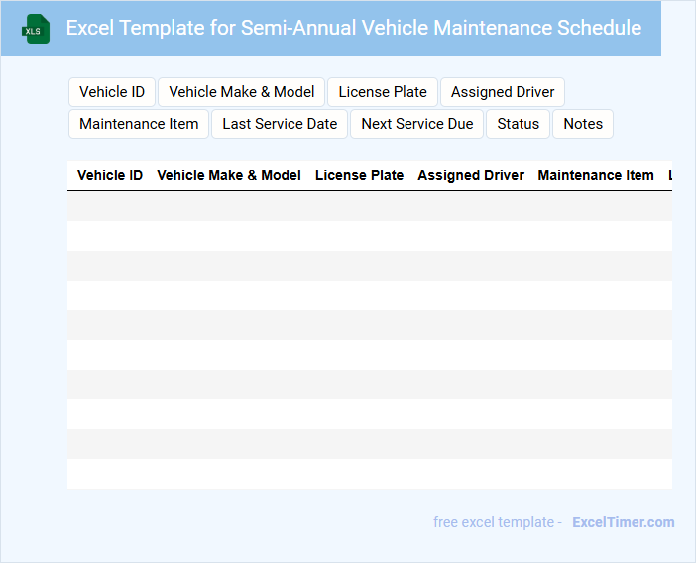Click the Assigned Driver column header
This screenshot has width=696, height=563.
coord(471,175)
